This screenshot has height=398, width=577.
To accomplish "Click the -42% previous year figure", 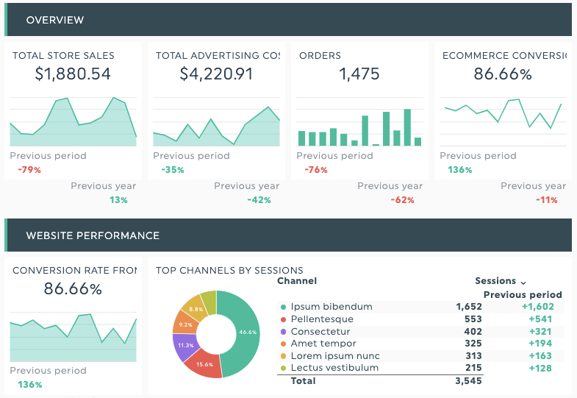I will tap(259, 200).
